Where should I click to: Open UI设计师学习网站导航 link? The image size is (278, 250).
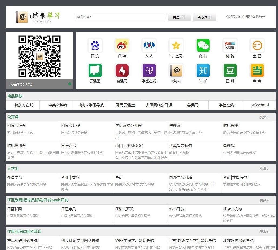pos(80,241)
